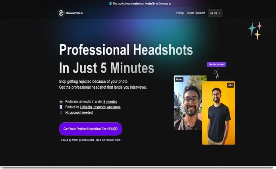Open the Pricing menu item
This screenshot has width=276, height=169.
[x=180, y=13]
